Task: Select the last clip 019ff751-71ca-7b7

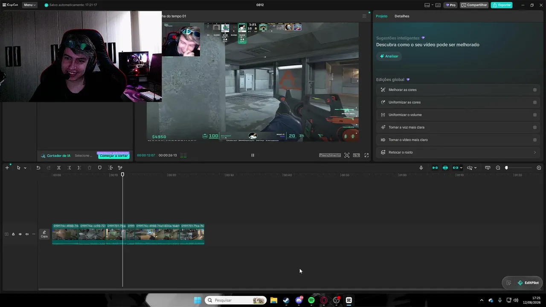Action: (x=192, y=234)
